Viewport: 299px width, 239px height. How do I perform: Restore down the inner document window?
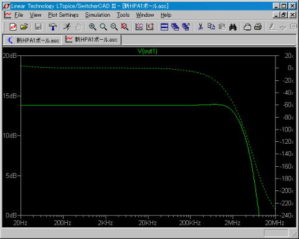pos(283,15)
